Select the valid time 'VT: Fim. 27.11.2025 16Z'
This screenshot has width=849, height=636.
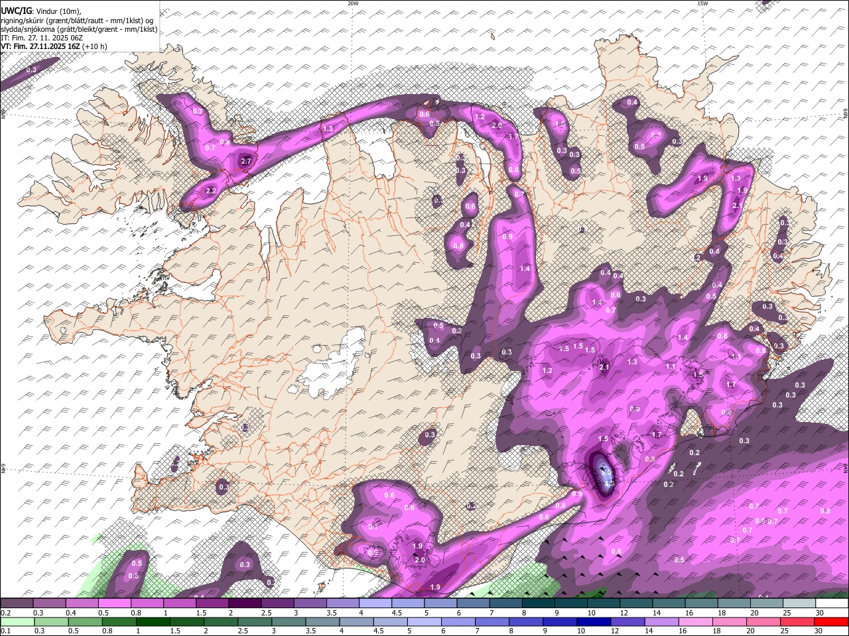[40, 46]
